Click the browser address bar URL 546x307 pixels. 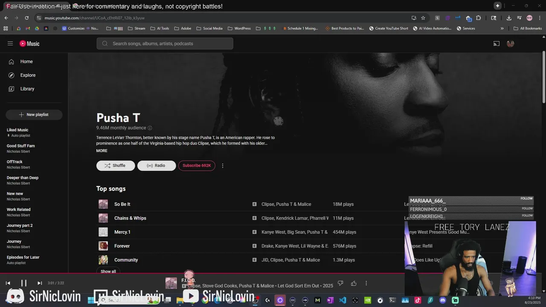(95, 18)
